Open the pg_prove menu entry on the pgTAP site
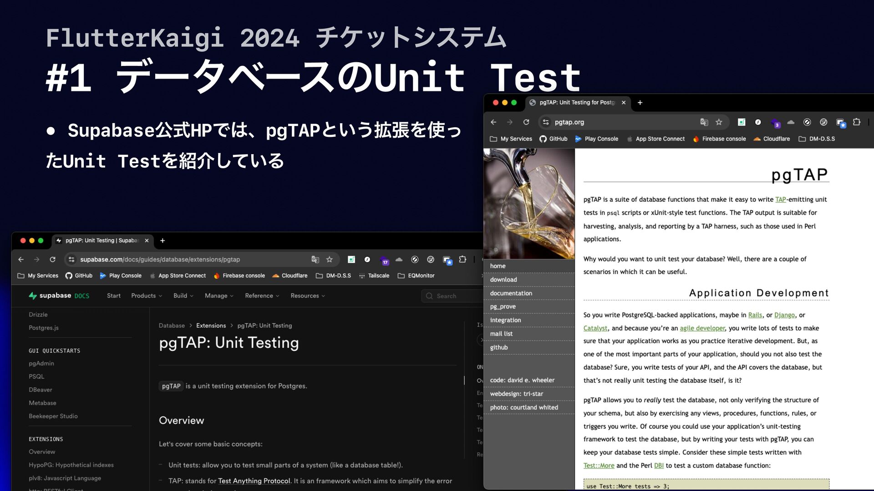This screenshot has height=491, width=874. pos(503,307)
